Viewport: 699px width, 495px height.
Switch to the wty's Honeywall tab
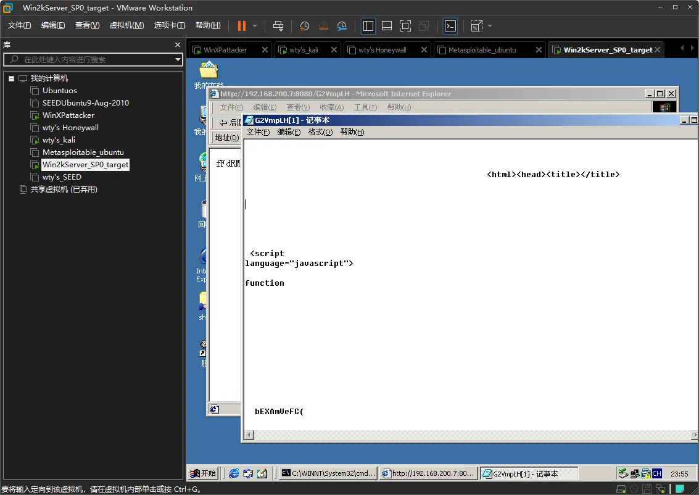tap(382, 50)
